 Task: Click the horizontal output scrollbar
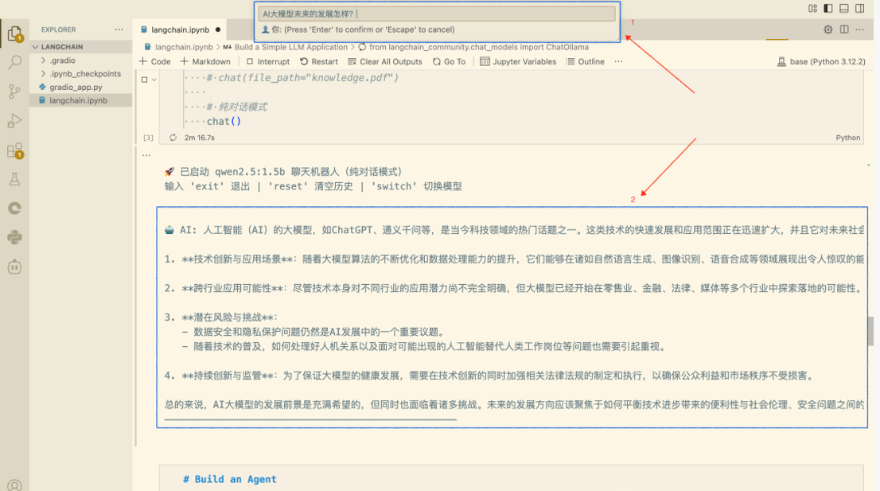pyautogui.click(x=310, y=419)
